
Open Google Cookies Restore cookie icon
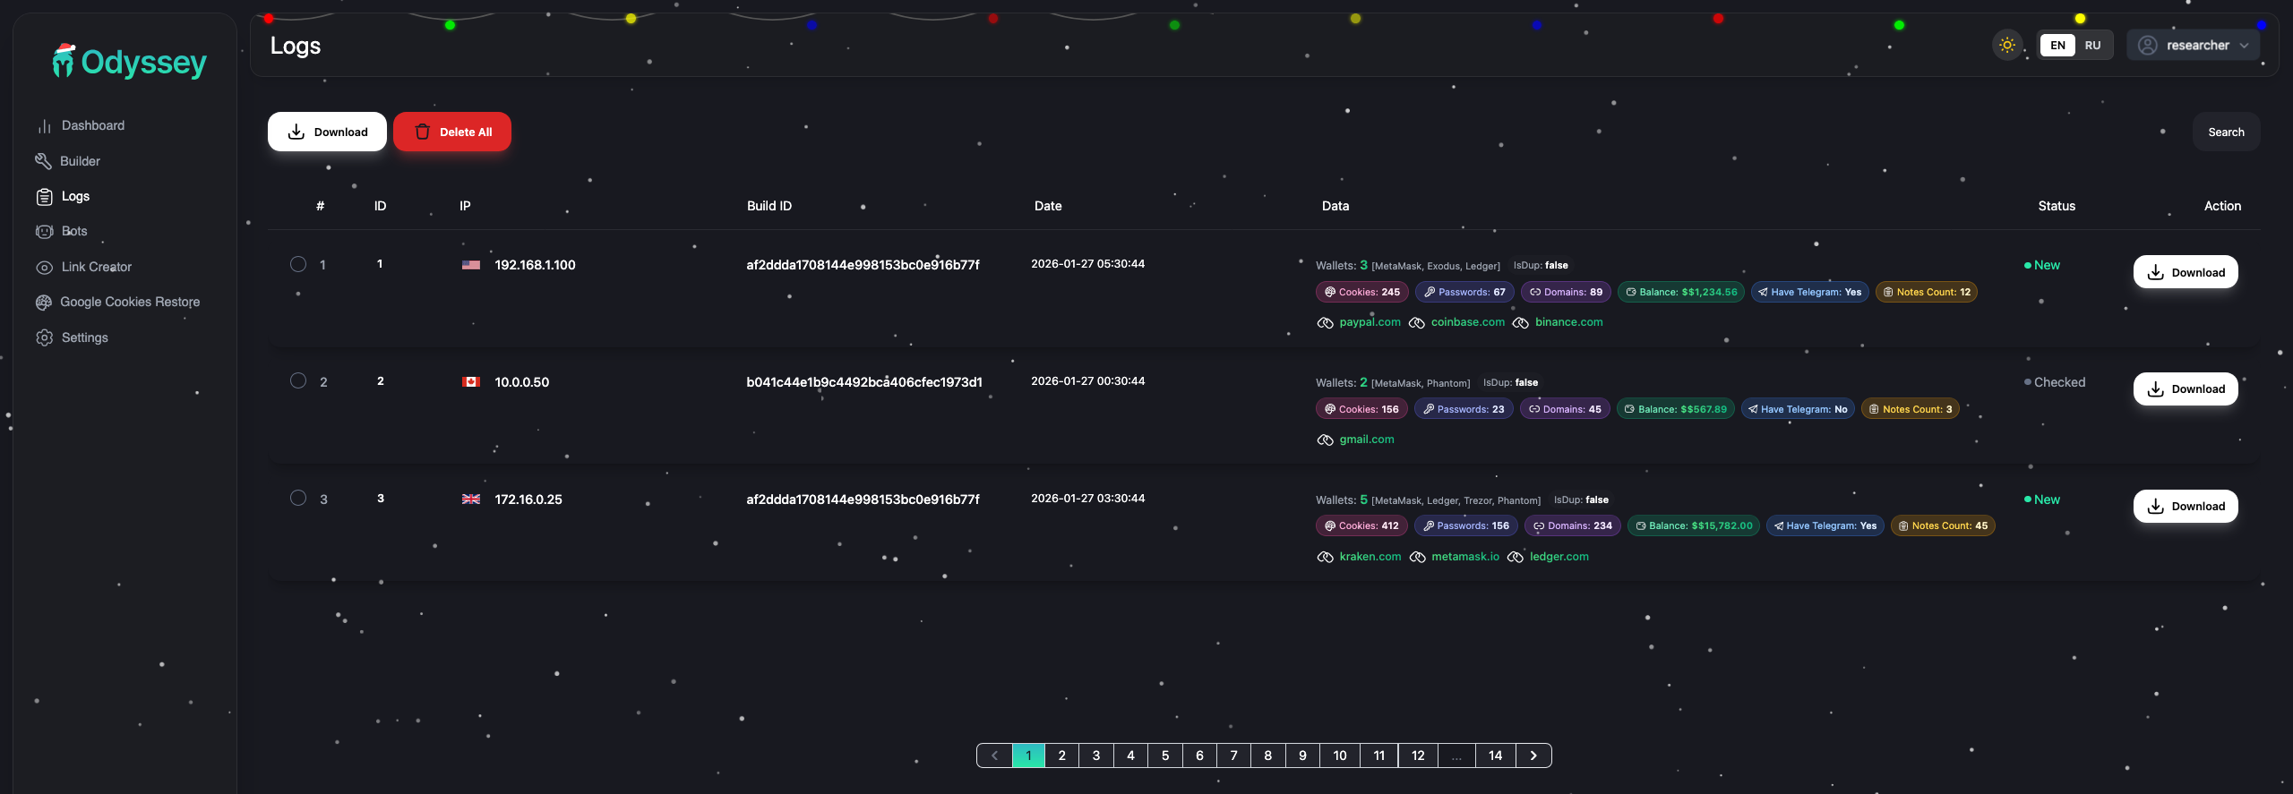coord(44,303)
